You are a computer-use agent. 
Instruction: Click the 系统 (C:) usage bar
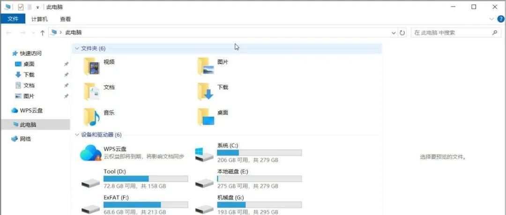point(260,152)
